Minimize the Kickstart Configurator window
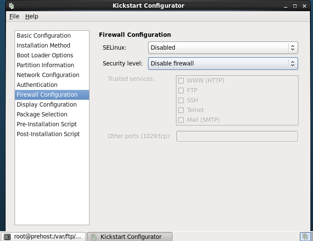Screen dimensions: 313x241 point(286,6)
